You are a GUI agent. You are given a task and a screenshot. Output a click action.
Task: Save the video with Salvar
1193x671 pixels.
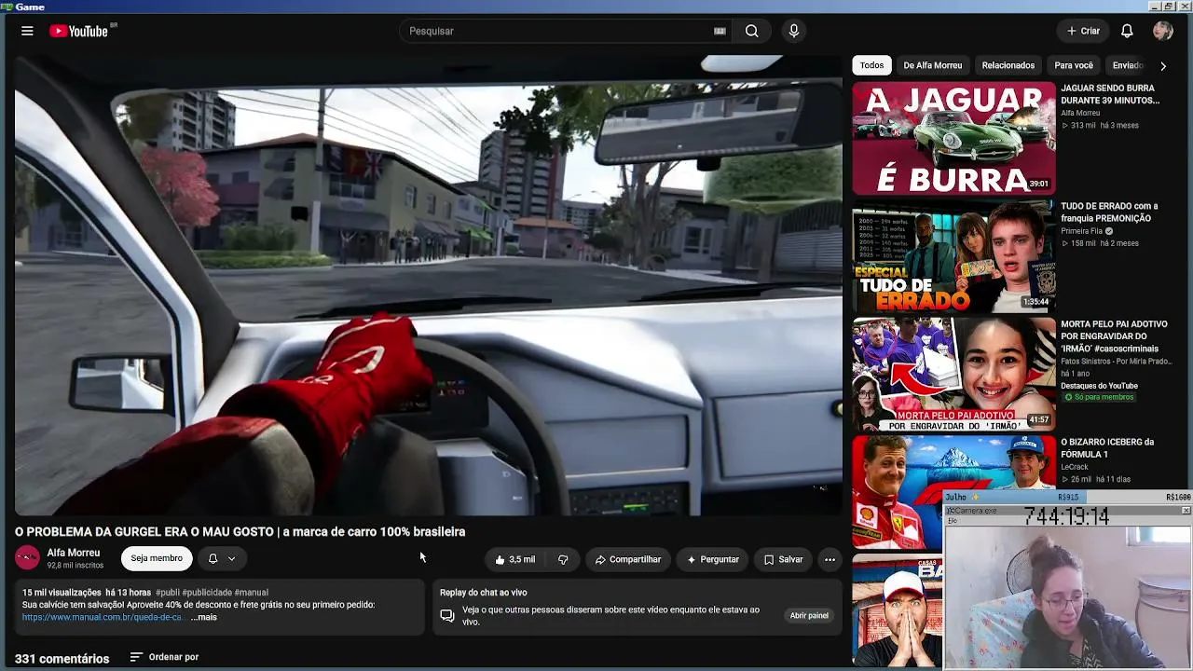783,559
